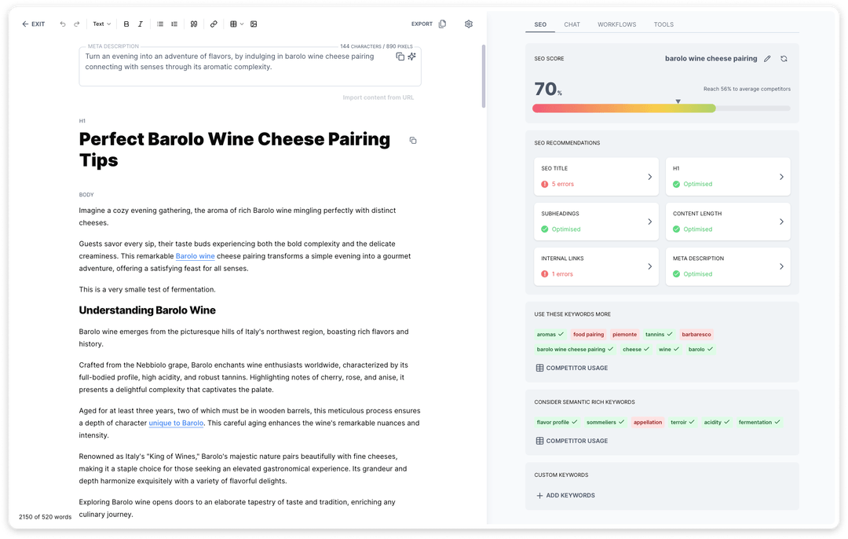Screen dimensions: 848x539
Task: Open the Workflows tab
Action: 616,24
